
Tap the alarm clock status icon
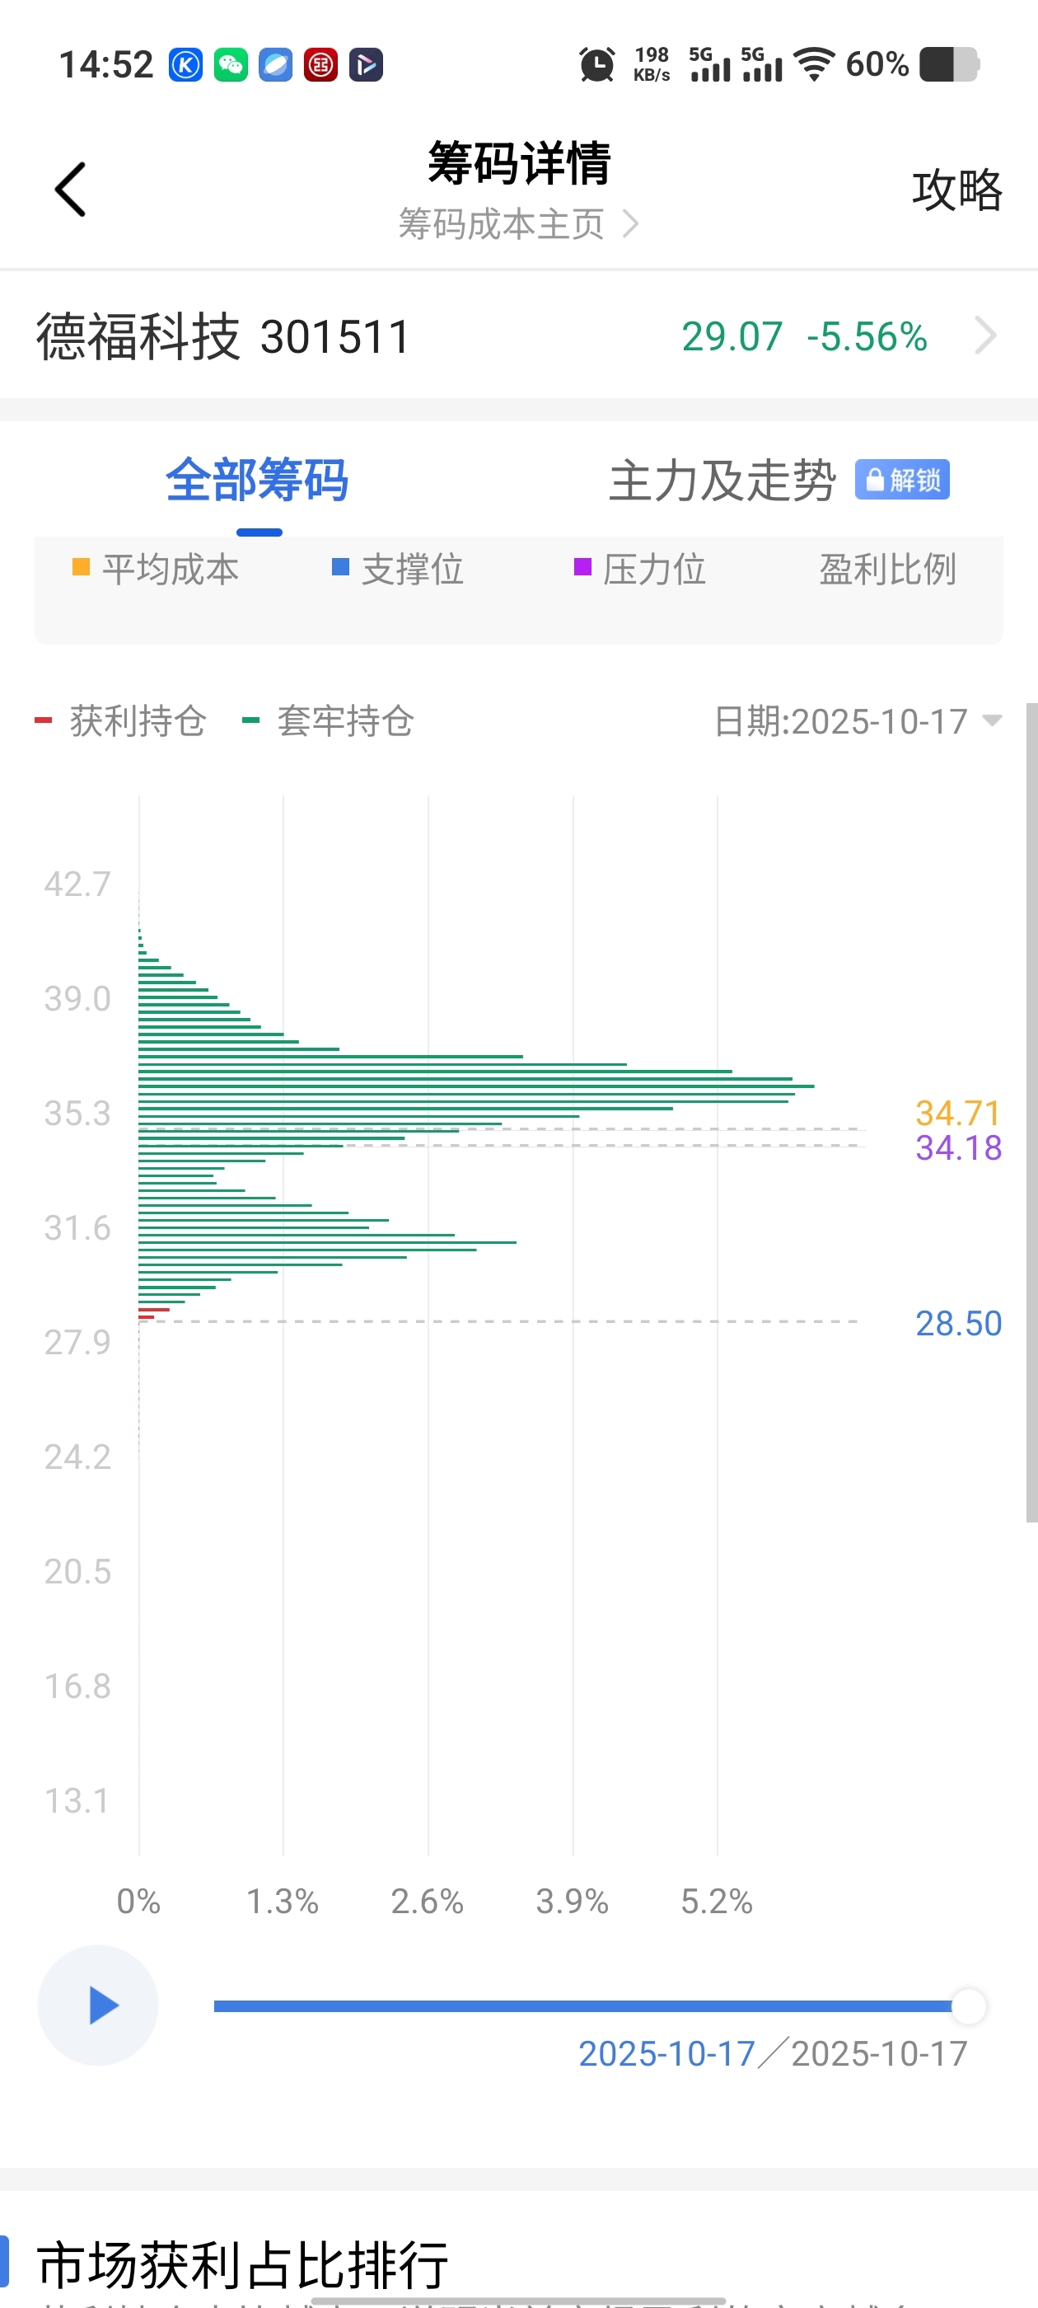(596, 64)
